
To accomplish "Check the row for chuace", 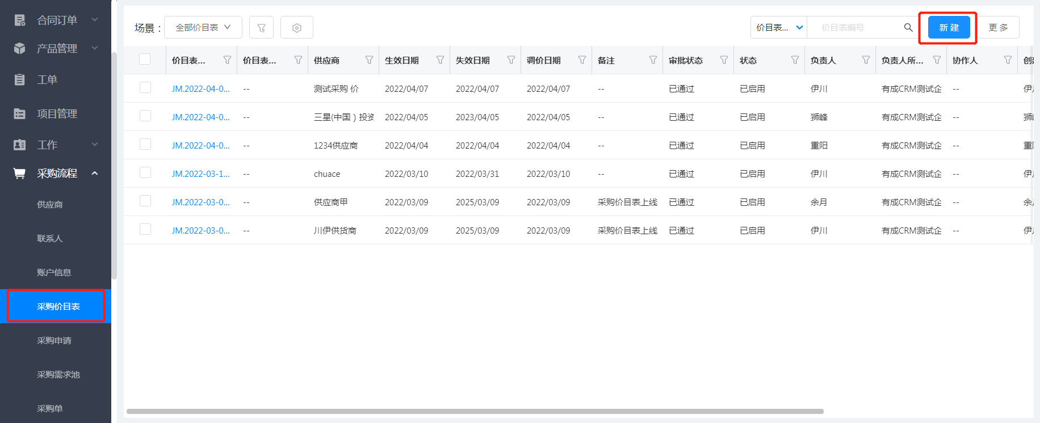I will point(145,172).
